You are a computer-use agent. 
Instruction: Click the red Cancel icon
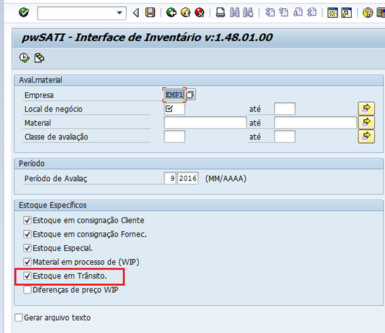pos(199,12)
